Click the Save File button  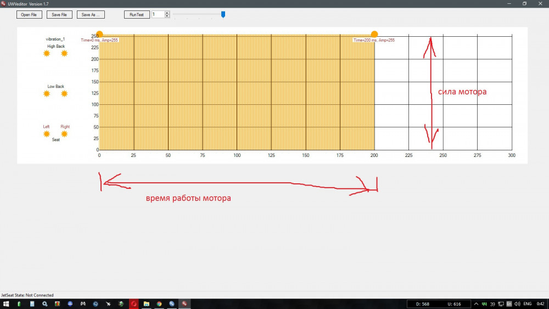point(59,15)
